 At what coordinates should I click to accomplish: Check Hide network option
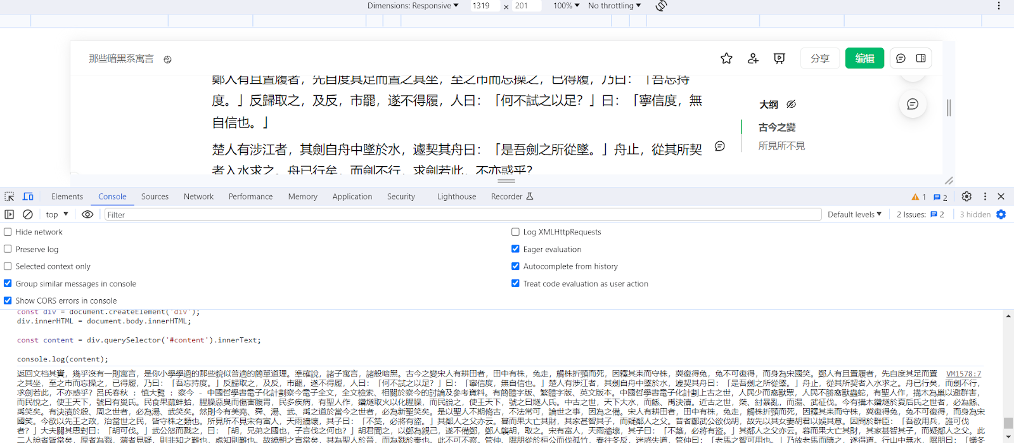8,232
